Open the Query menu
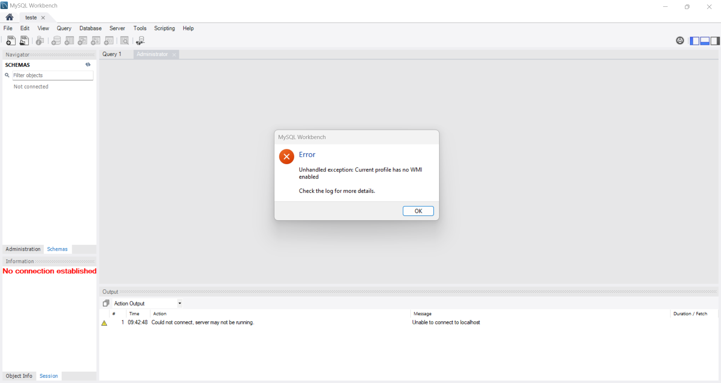Screen dimensions: 721x383 64,28
